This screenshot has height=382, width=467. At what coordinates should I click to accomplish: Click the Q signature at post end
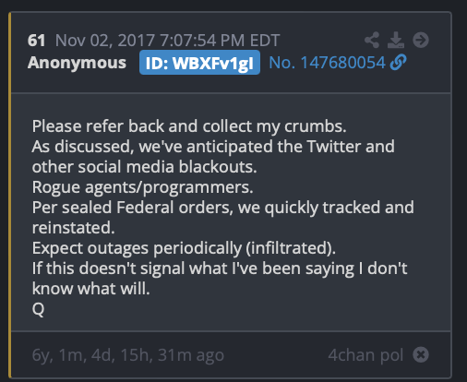tap(38, 309)
